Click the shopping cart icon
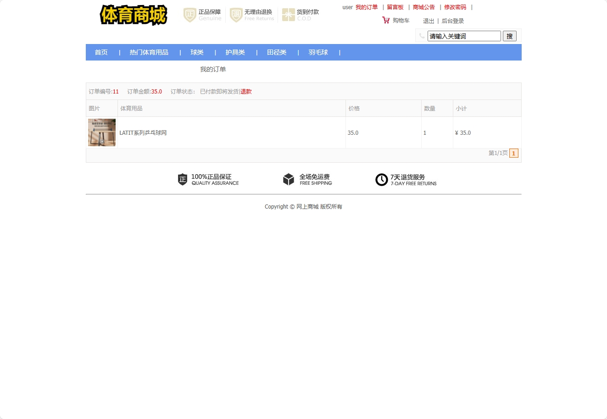The width and height of the screenshot is (607, 419). (x=385, y=20)
